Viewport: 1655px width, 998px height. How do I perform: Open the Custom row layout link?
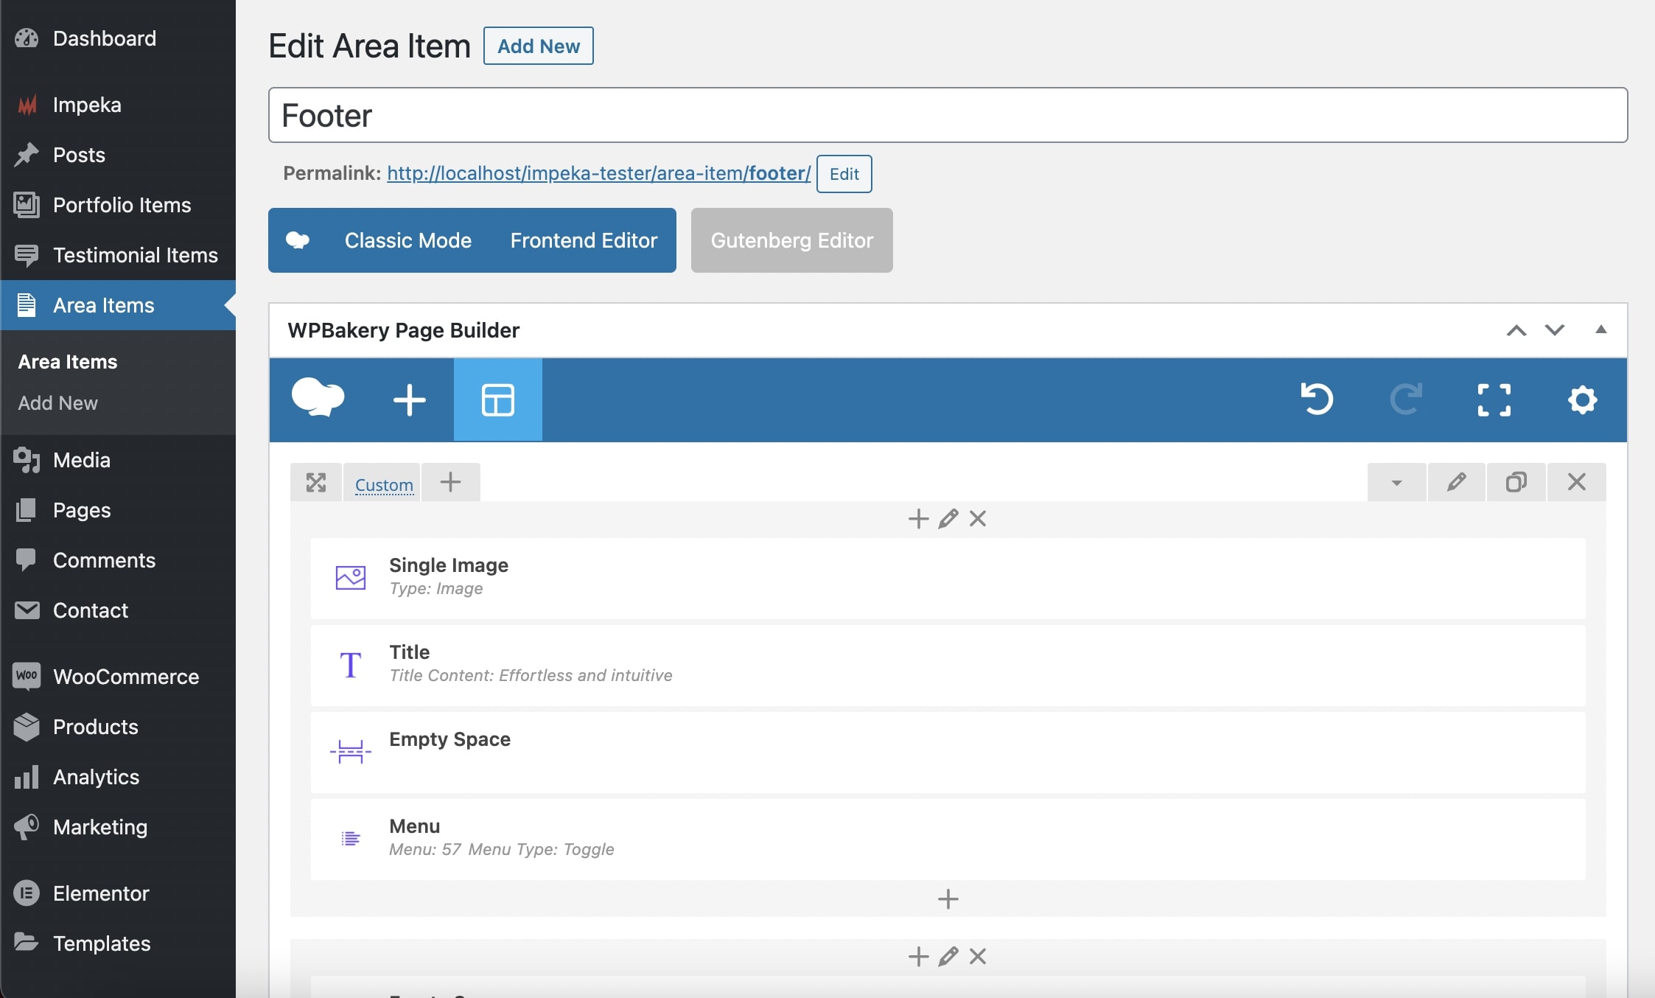384,485
